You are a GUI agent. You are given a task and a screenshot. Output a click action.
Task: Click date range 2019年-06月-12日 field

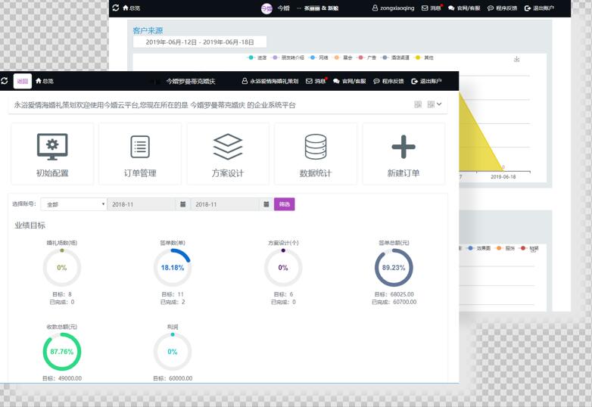[200, 42]
